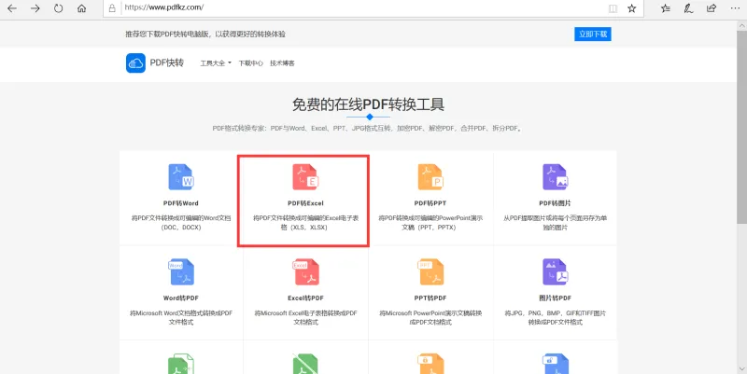The height and width of the screenshot is (374, 747).
Task: Open the 下载中心 menu item
Action: 250,63
